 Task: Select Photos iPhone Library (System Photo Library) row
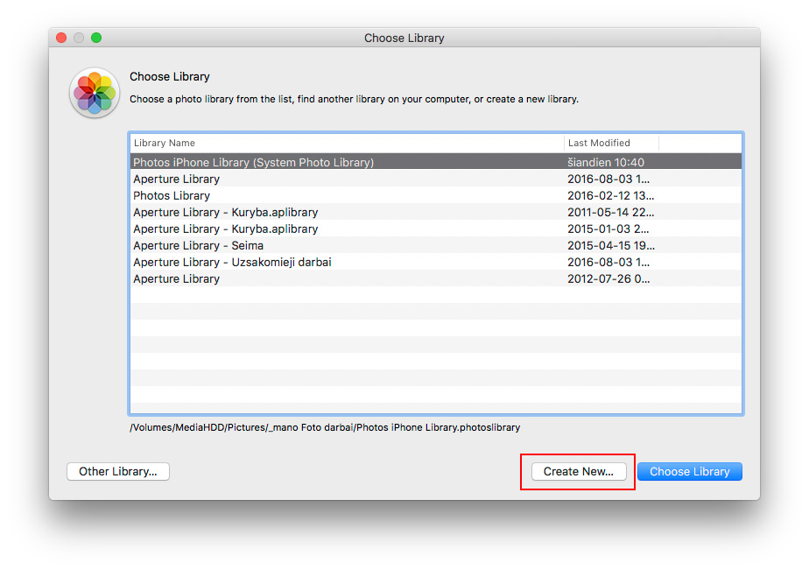tap(436, 162)
